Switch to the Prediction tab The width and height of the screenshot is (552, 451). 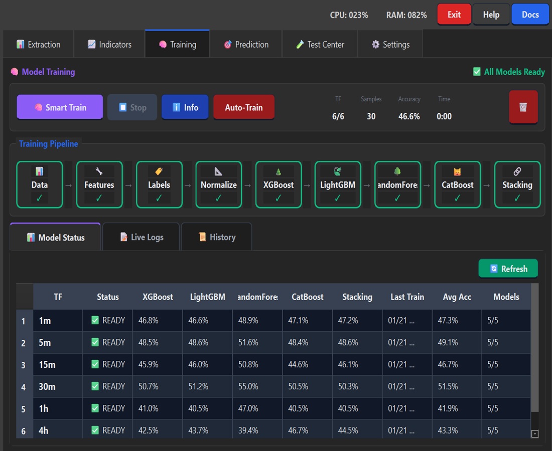click(x=246, y=45)
